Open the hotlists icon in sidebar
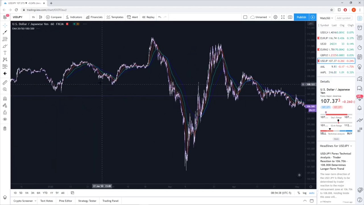364x205 pixels. click(x=360, y=47)
